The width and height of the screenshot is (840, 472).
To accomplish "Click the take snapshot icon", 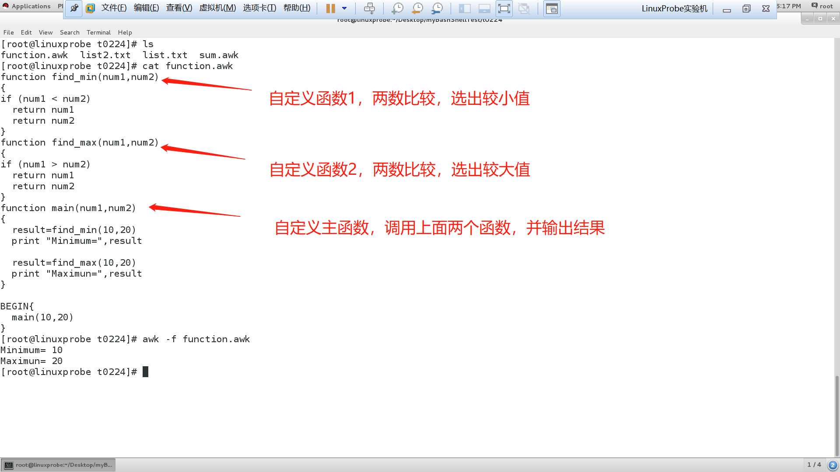I will pos(397,8).
